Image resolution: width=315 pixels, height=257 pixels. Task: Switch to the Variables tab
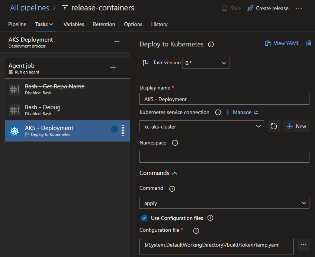[74, 24]
